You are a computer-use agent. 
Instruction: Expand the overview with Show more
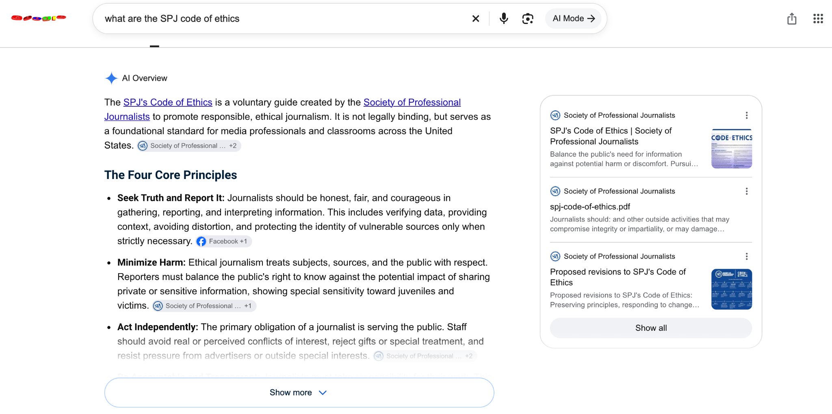pyautogui.click(x=299, y=392)
